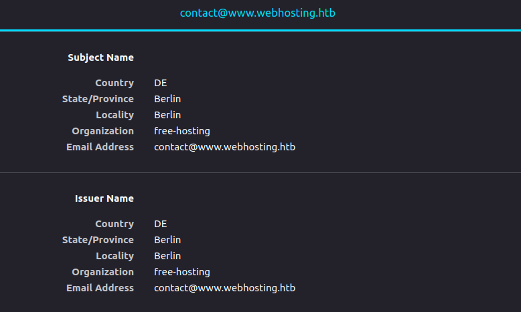Select the subject's email address value

click(224, 147)
